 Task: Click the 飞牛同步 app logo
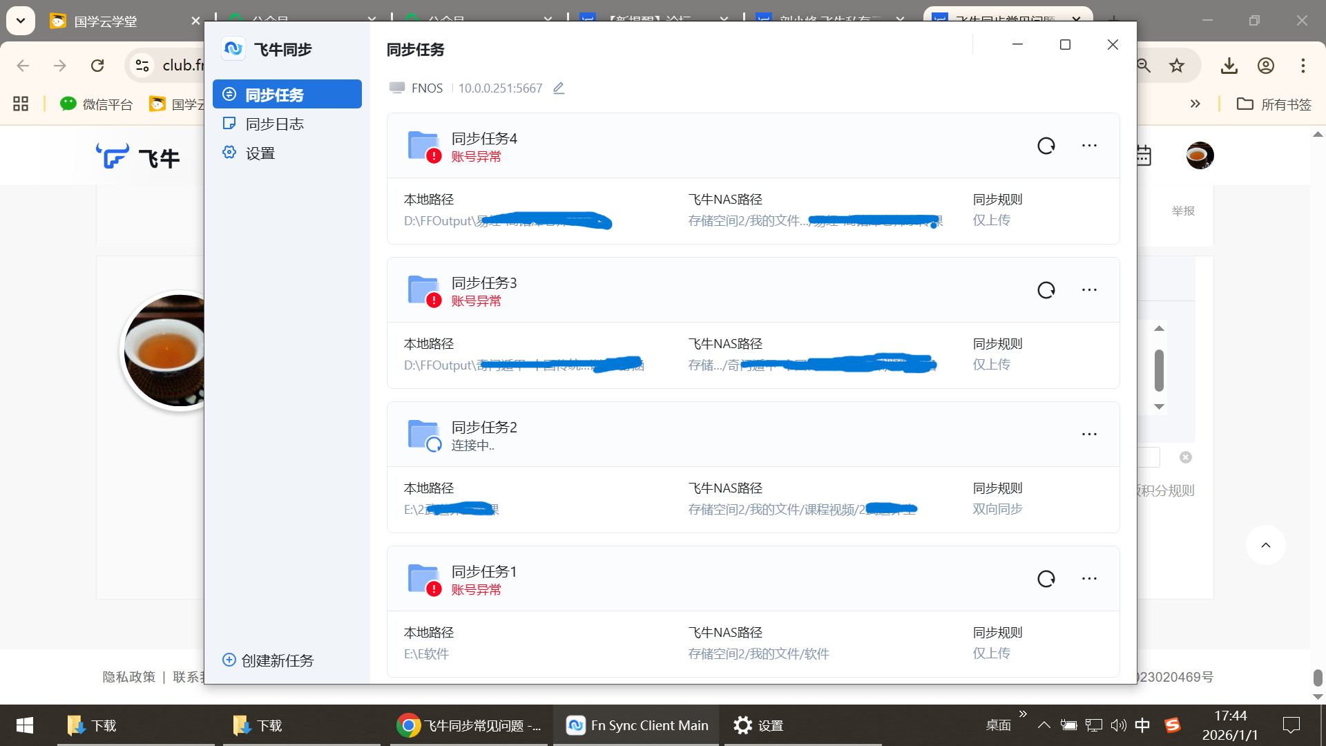pos(233,49)
